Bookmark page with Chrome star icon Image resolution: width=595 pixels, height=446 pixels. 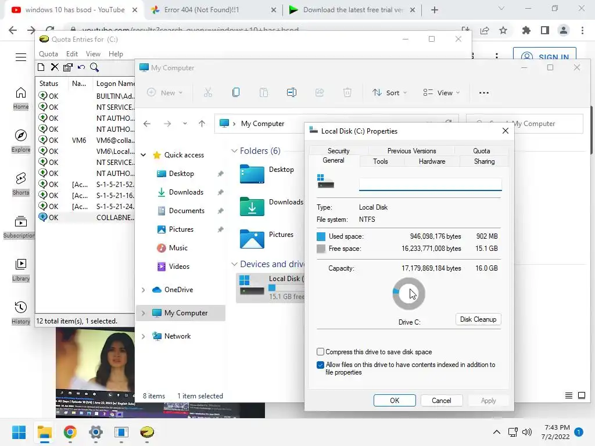tap(503, 30)
